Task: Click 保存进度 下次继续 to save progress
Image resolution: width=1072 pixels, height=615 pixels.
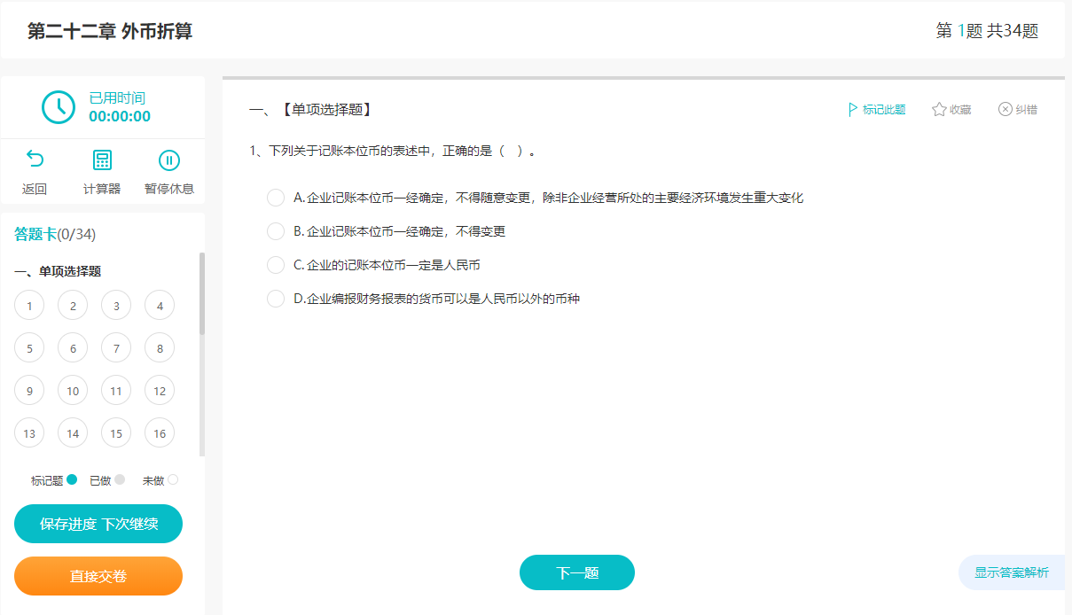Action: (98, 524)
